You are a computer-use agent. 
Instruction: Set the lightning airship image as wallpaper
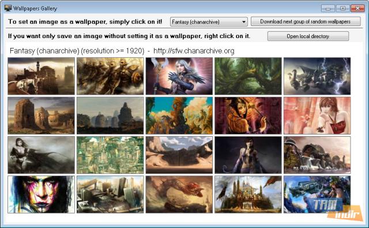(317, 76)
